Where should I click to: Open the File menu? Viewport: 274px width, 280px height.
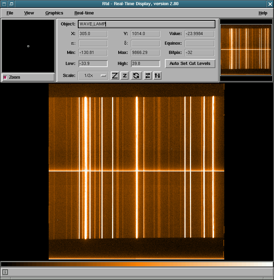(x=10, y=13)
